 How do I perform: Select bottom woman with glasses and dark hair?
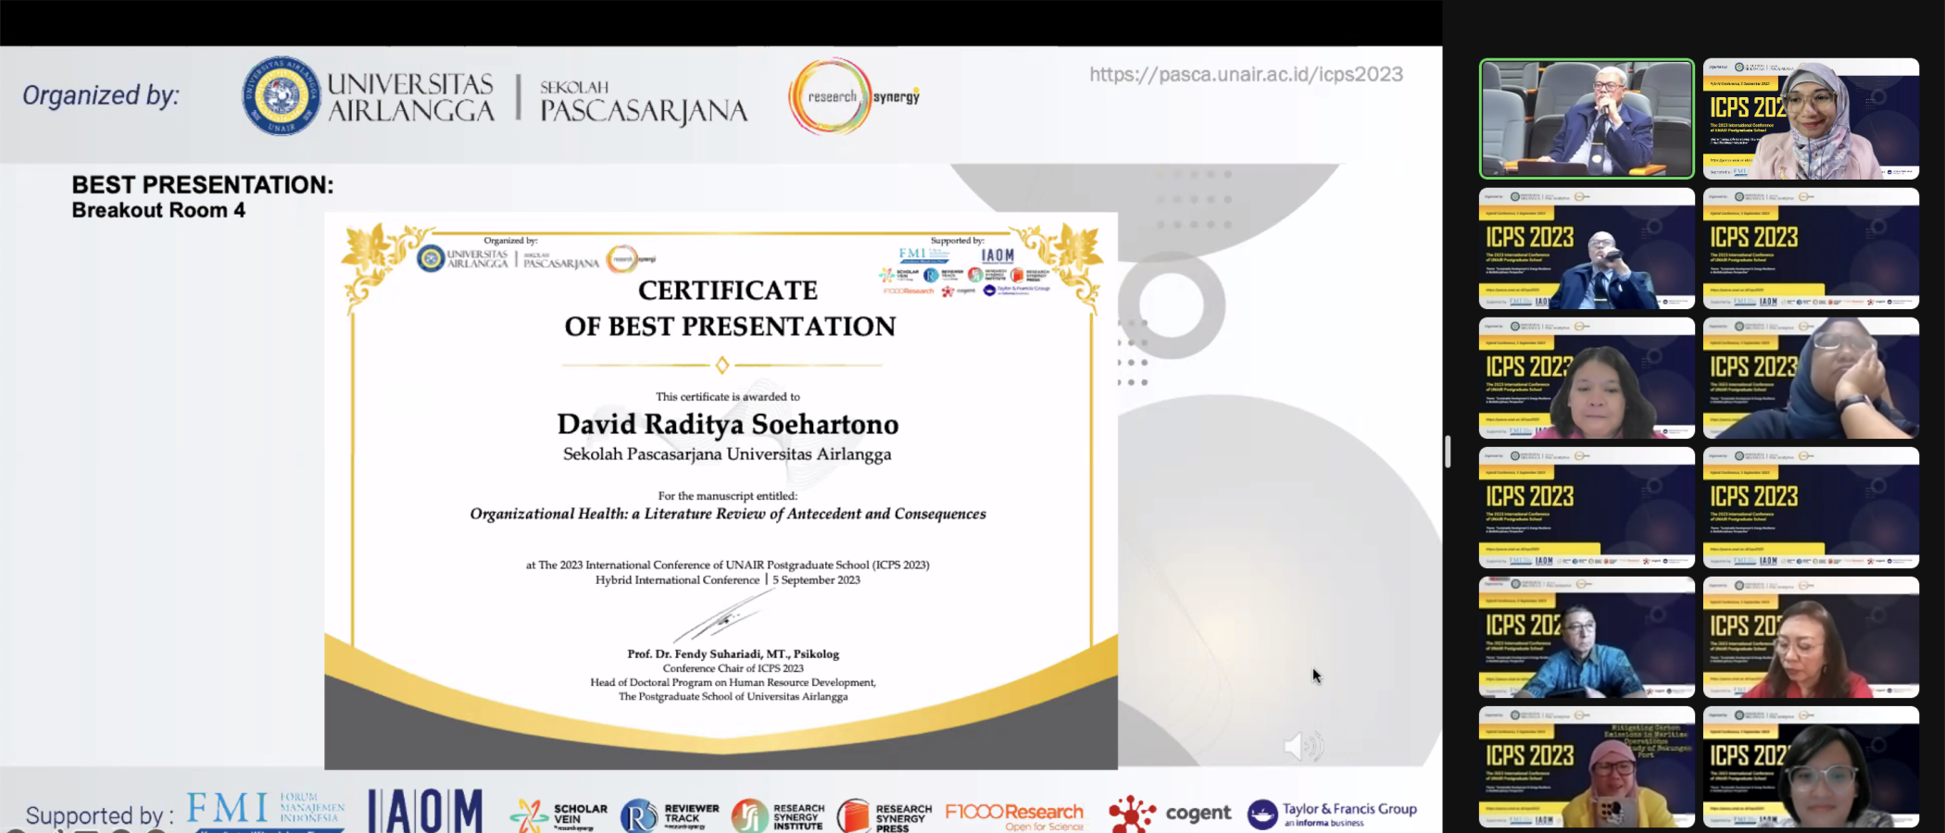(1811, 766)
